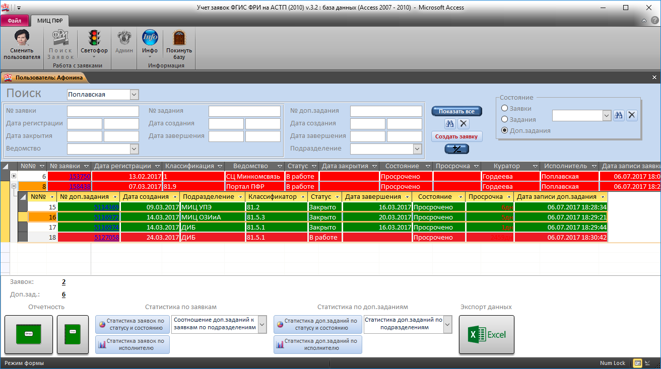Viewport: 661px width, 369px height.
Task: Select the Доп.задания radio button
Action: [504, 130]
